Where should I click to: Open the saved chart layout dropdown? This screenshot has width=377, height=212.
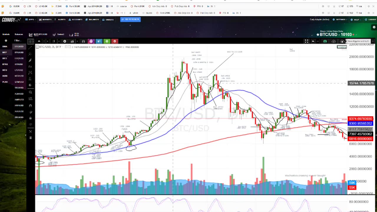[373, 41]
